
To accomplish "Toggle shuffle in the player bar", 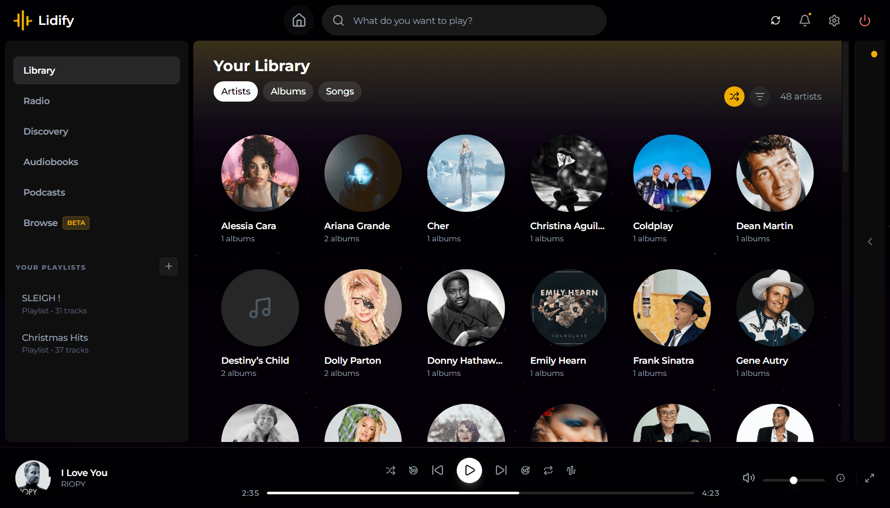I will (391, 470).
